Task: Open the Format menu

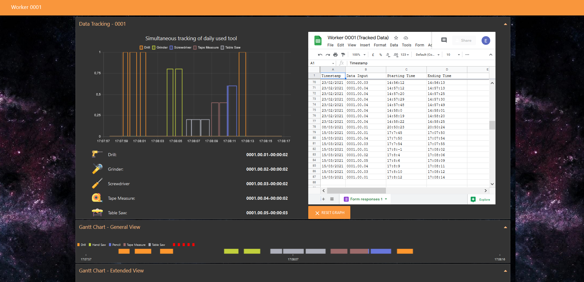Action: 380,45
